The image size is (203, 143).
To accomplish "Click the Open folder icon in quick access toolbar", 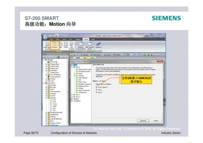I will (x=53, y=36).
